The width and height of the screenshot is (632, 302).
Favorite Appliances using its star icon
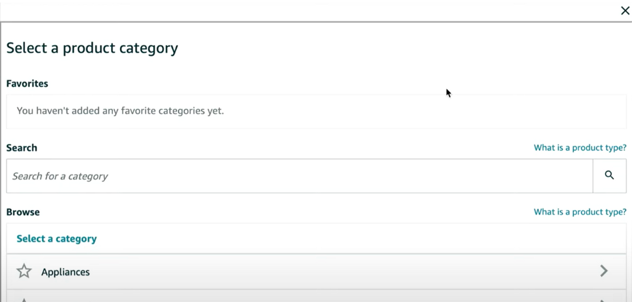(x=24, y=272)
